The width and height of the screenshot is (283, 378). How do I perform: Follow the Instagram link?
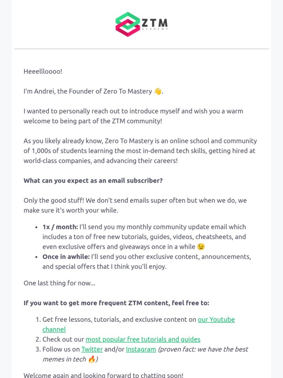point(141,349)
